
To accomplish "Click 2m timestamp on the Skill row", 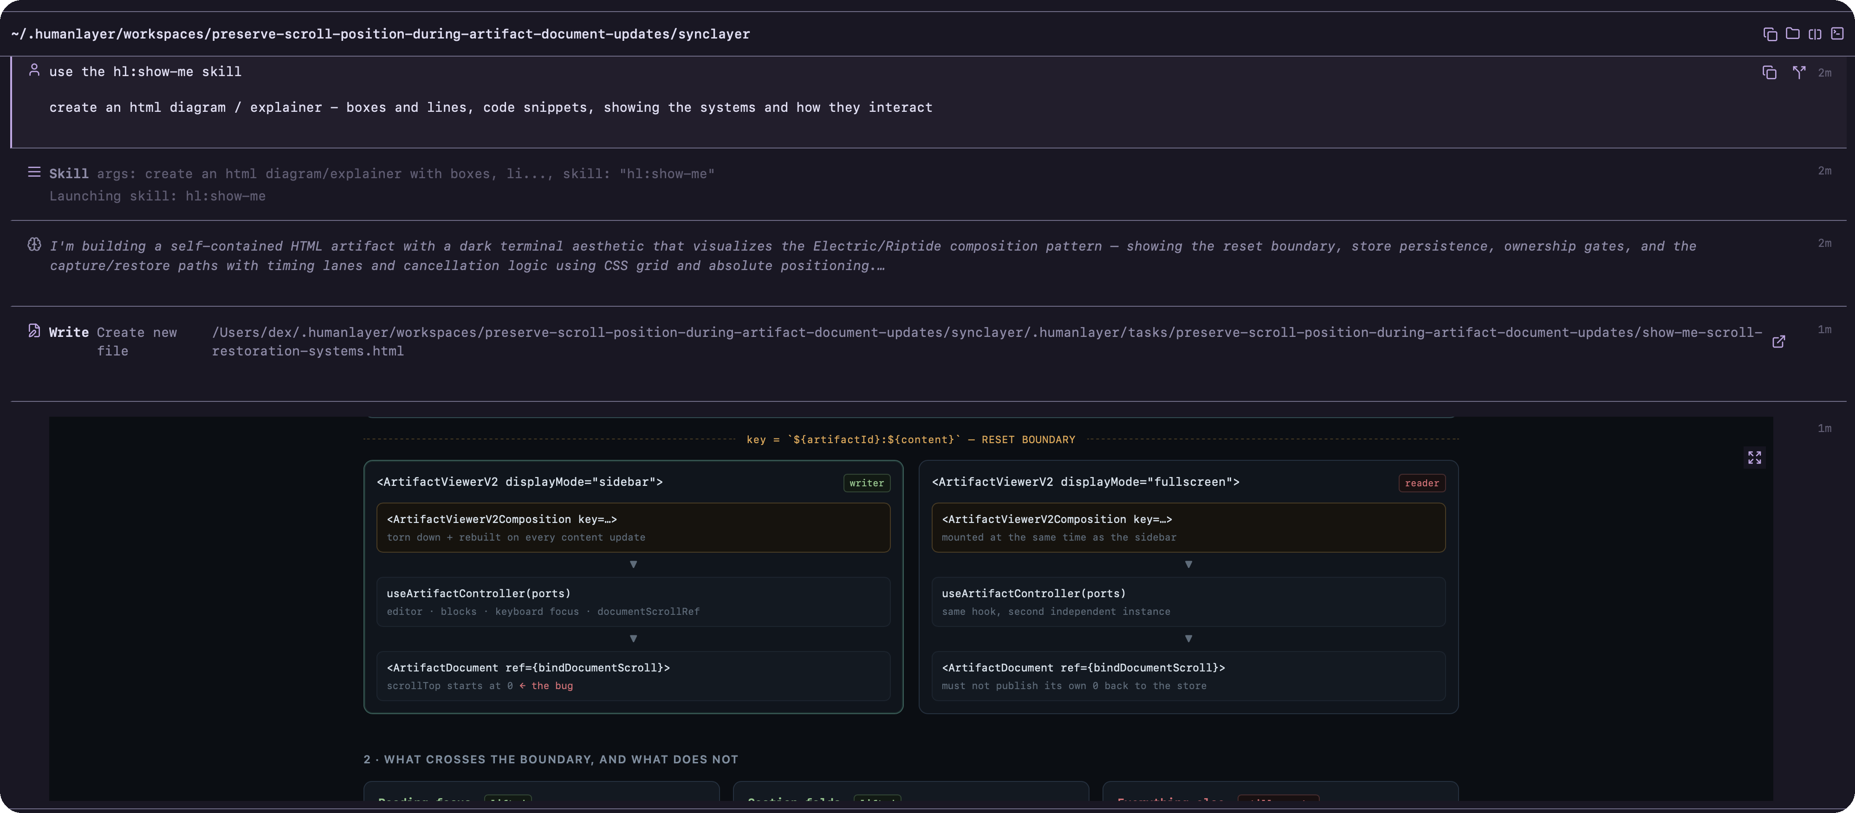I will coord(1824,171).
